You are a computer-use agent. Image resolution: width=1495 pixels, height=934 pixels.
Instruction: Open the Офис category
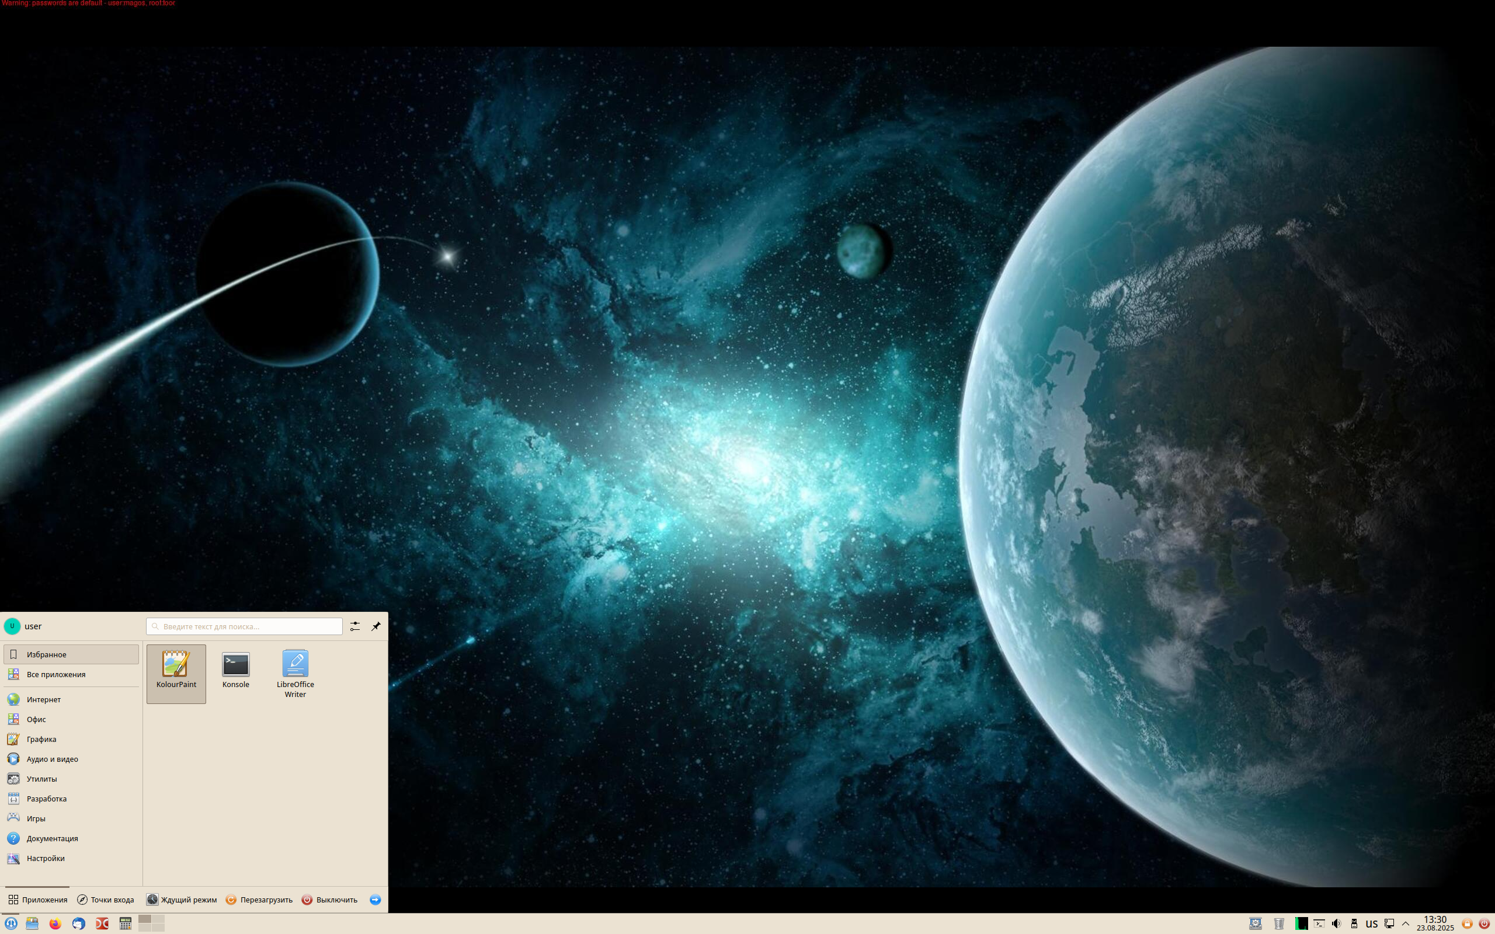(71, 719)
